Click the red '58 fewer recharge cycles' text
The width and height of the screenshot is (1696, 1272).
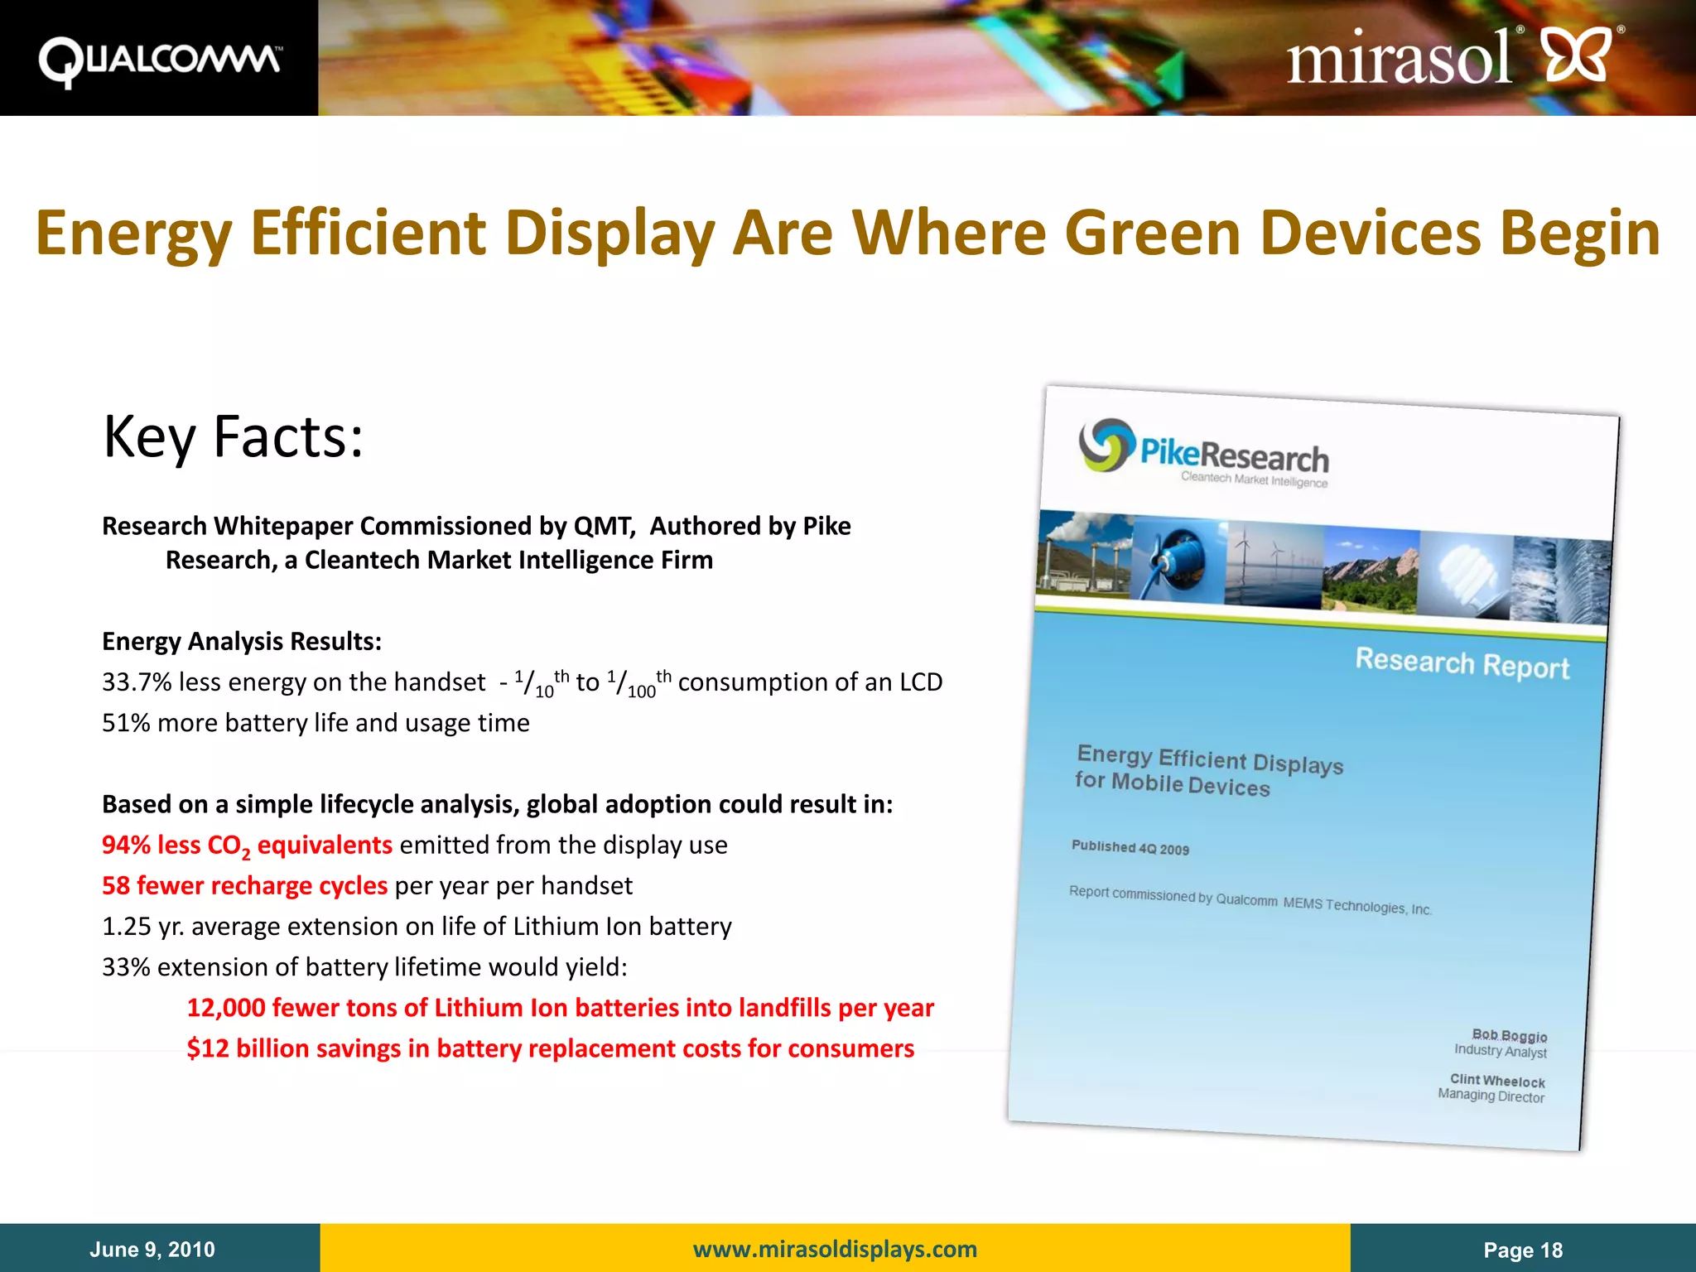coord(244,886)
